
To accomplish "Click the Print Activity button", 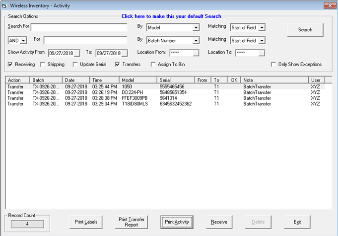I will click(x=177, y=222).
